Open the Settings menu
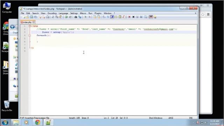The image size is (224, 126). pos(74,13)
